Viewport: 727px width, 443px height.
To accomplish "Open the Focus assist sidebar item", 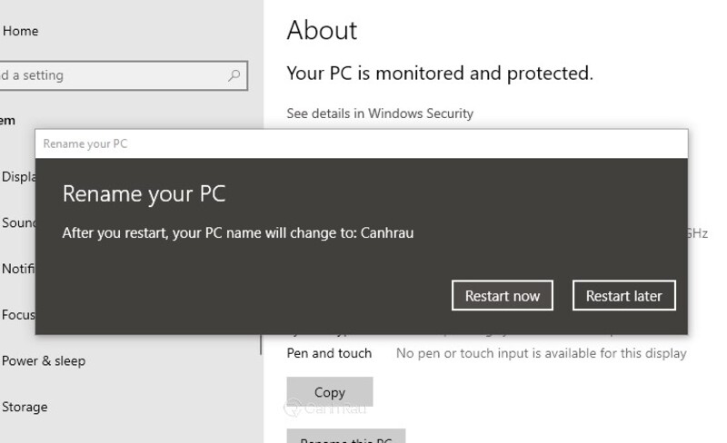I will pos(18,315).
